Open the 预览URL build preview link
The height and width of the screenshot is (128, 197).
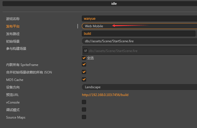point(105,95)
